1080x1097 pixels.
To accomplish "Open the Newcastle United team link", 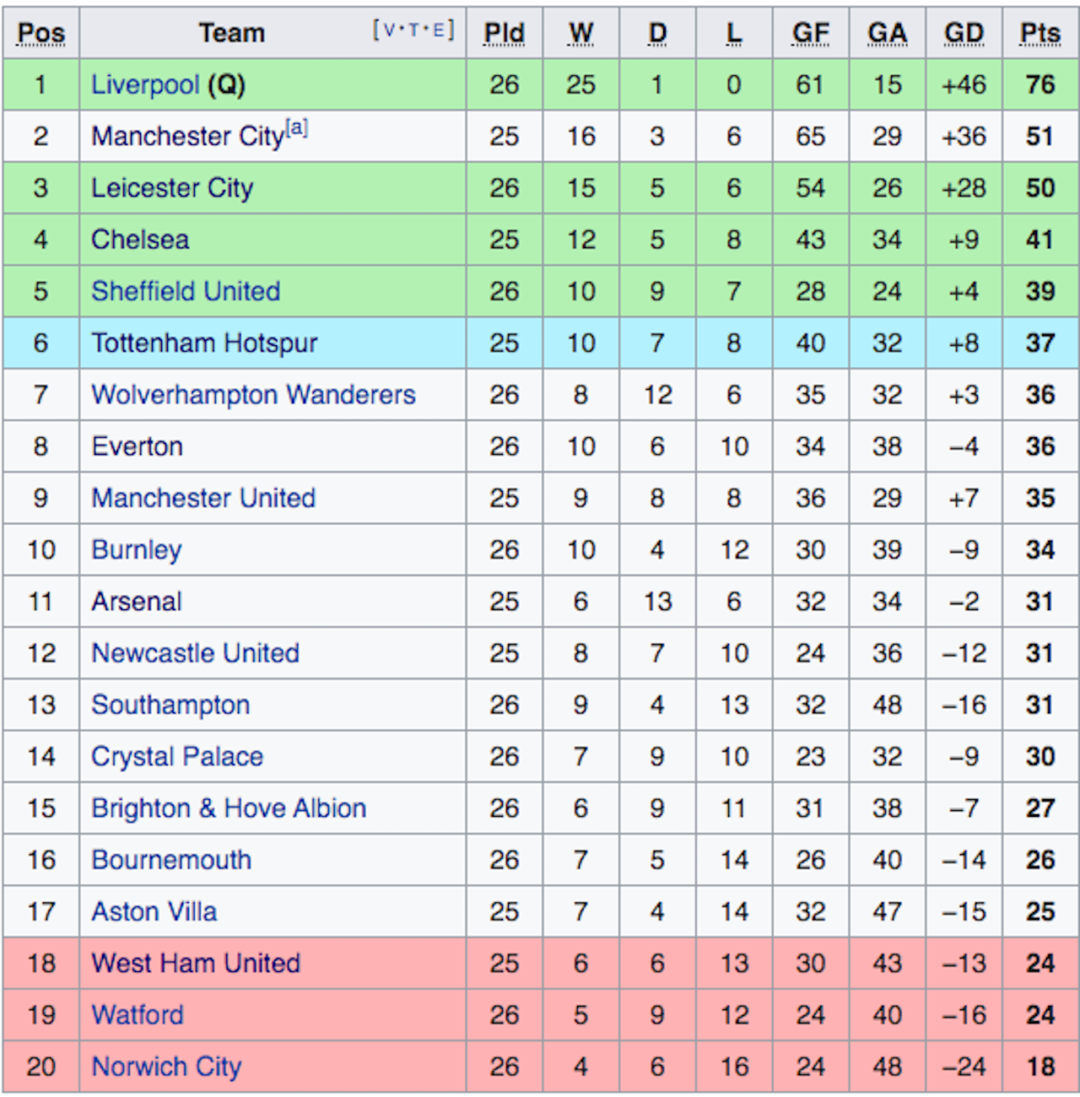I will 195,653.
